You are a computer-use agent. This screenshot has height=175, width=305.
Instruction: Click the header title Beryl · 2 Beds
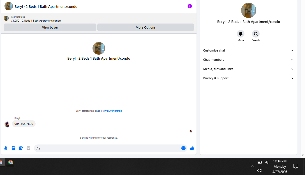click(x=46, y=6)
